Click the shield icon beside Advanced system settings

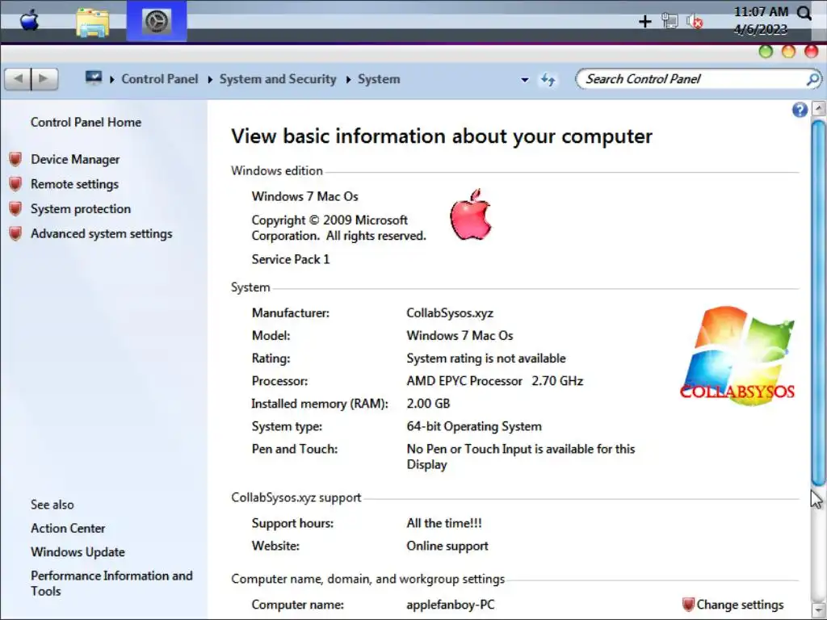16,233
